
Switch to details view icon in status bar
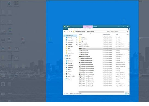126,94
